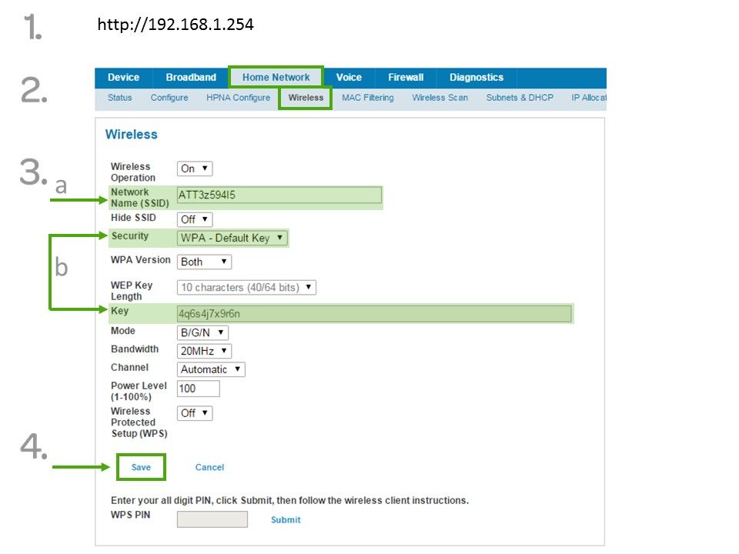Toggle the Wireless Protected Setup dropdown
Screen dimensions: 739x554
pyautogui.click(x=195, y=413)
